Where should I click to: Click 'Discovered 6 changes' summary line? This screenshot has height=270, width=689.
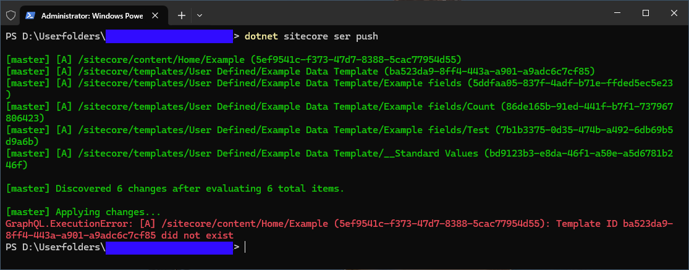pos(175,189)
